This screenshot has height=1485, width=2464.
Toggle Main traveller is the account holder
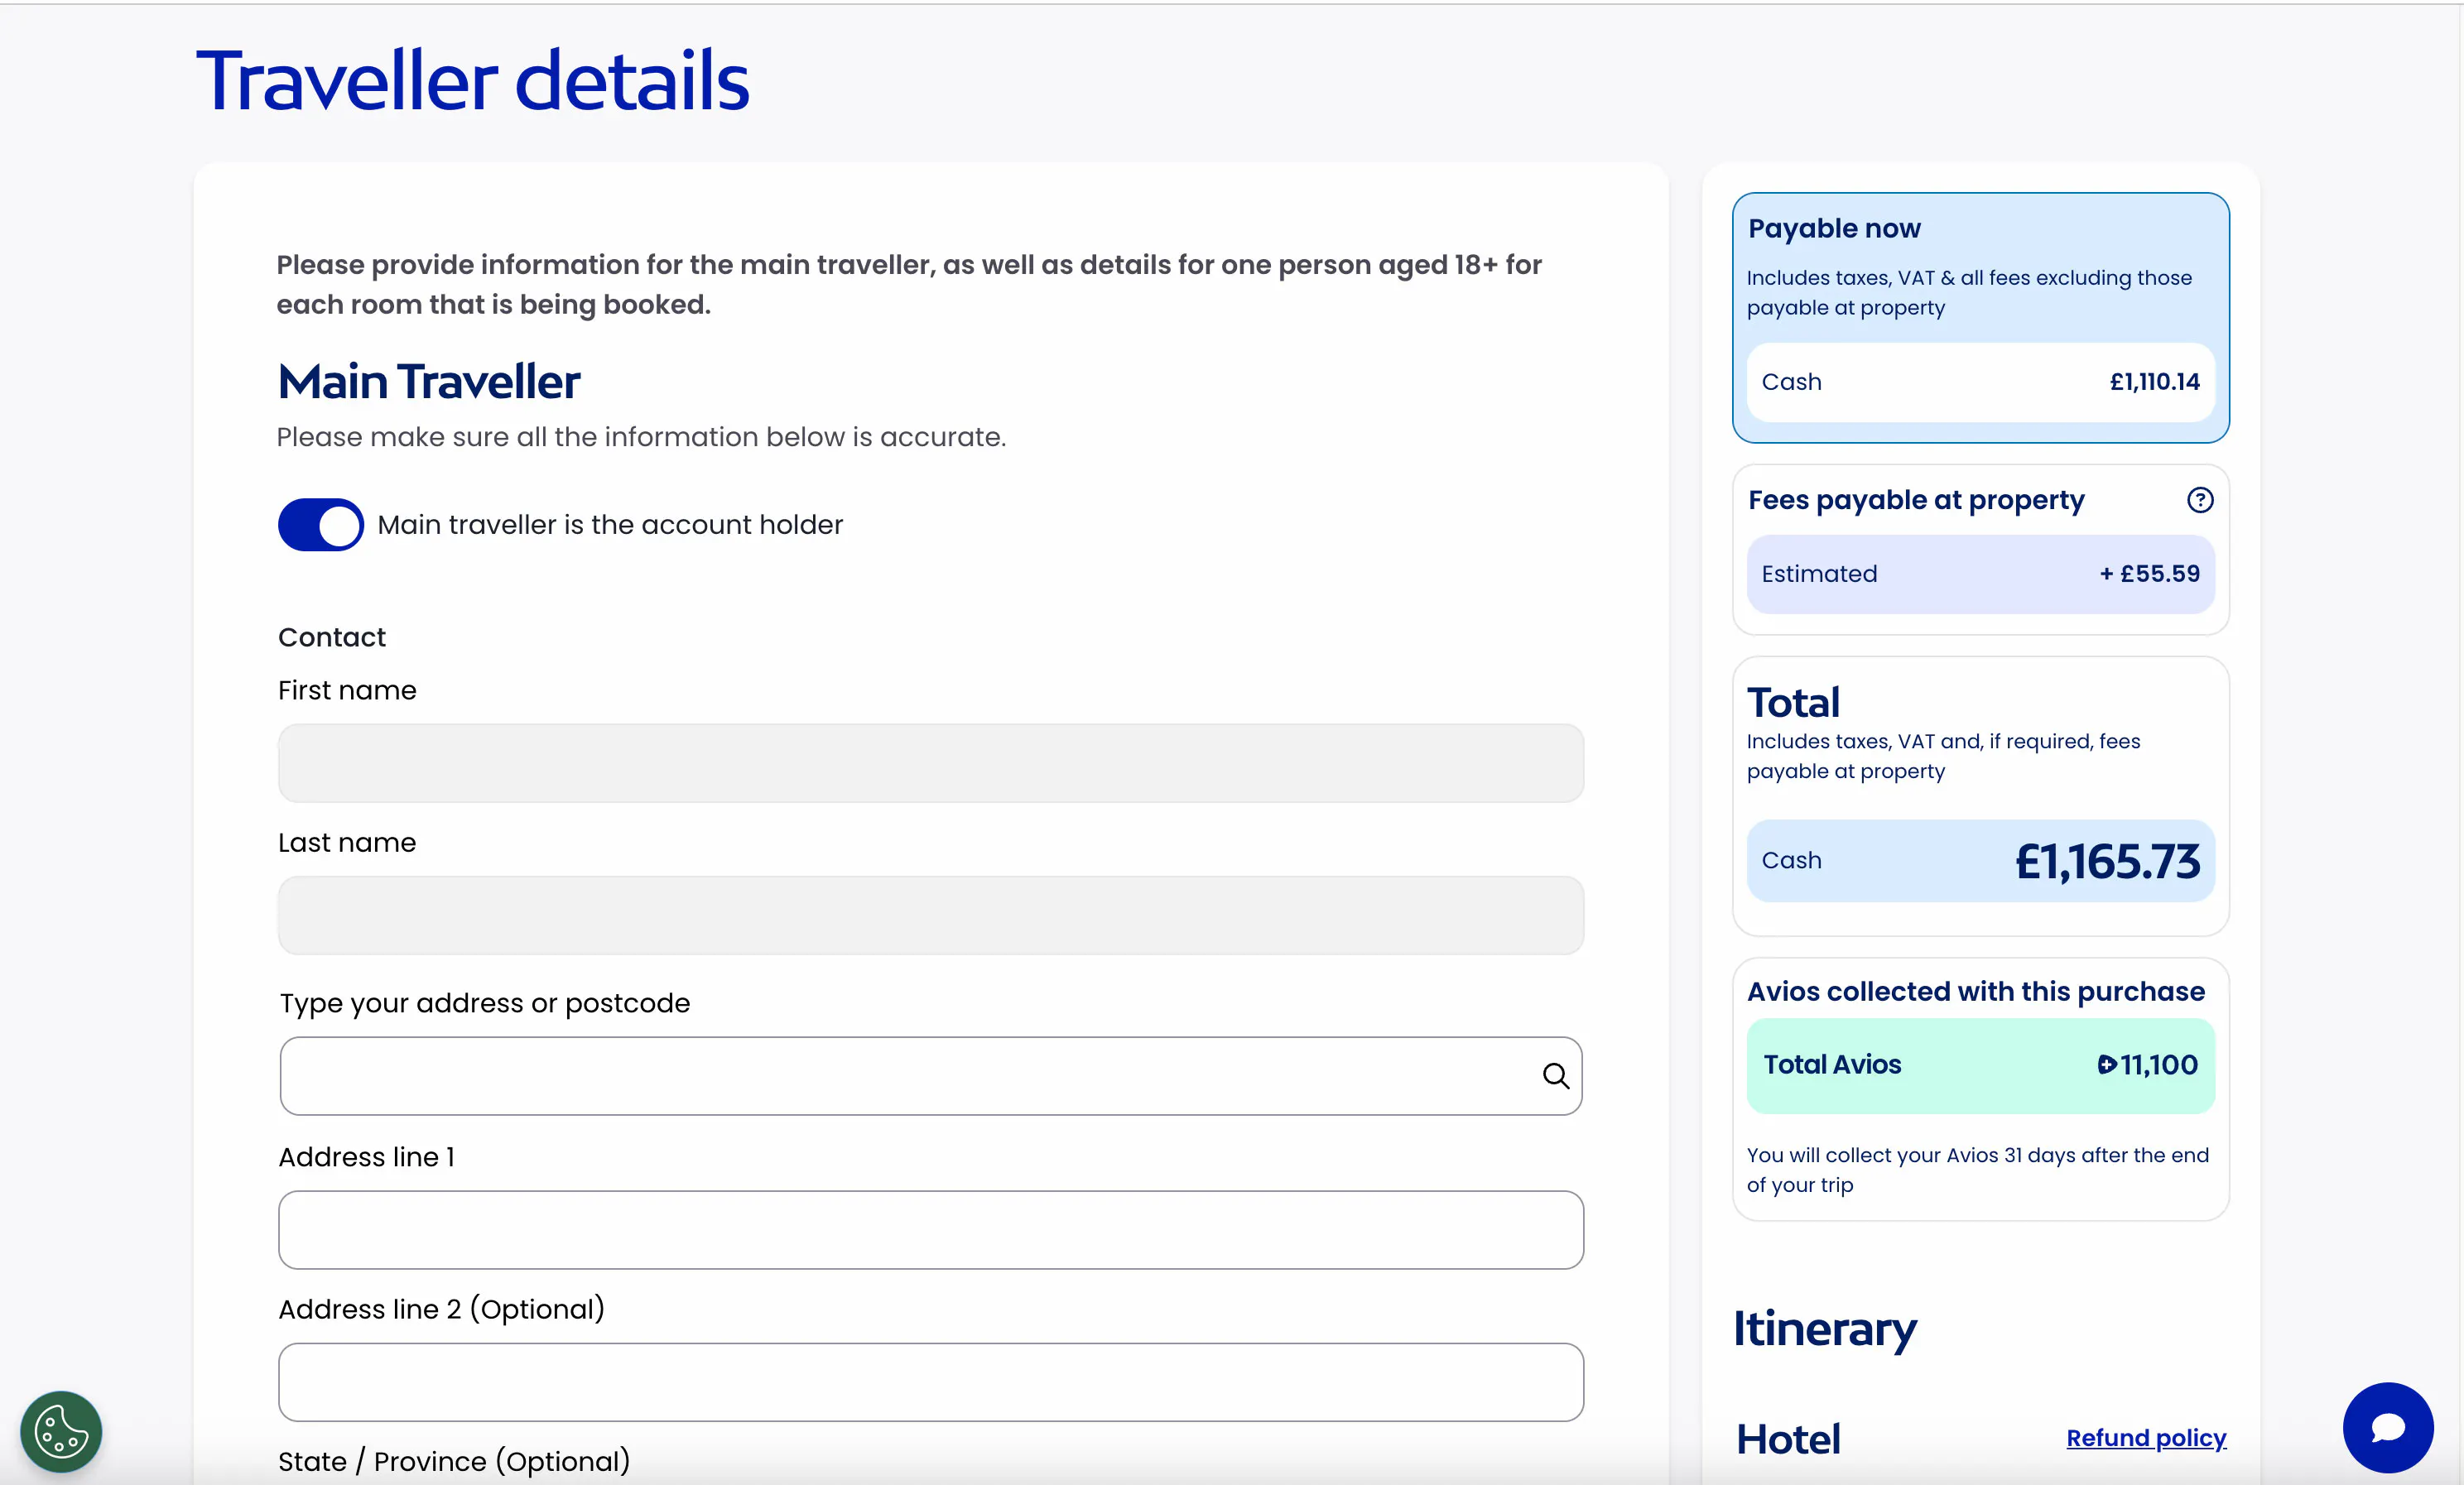(321, 525)
